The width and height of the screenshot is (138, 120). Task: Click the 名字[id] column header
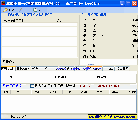[21, 92]
